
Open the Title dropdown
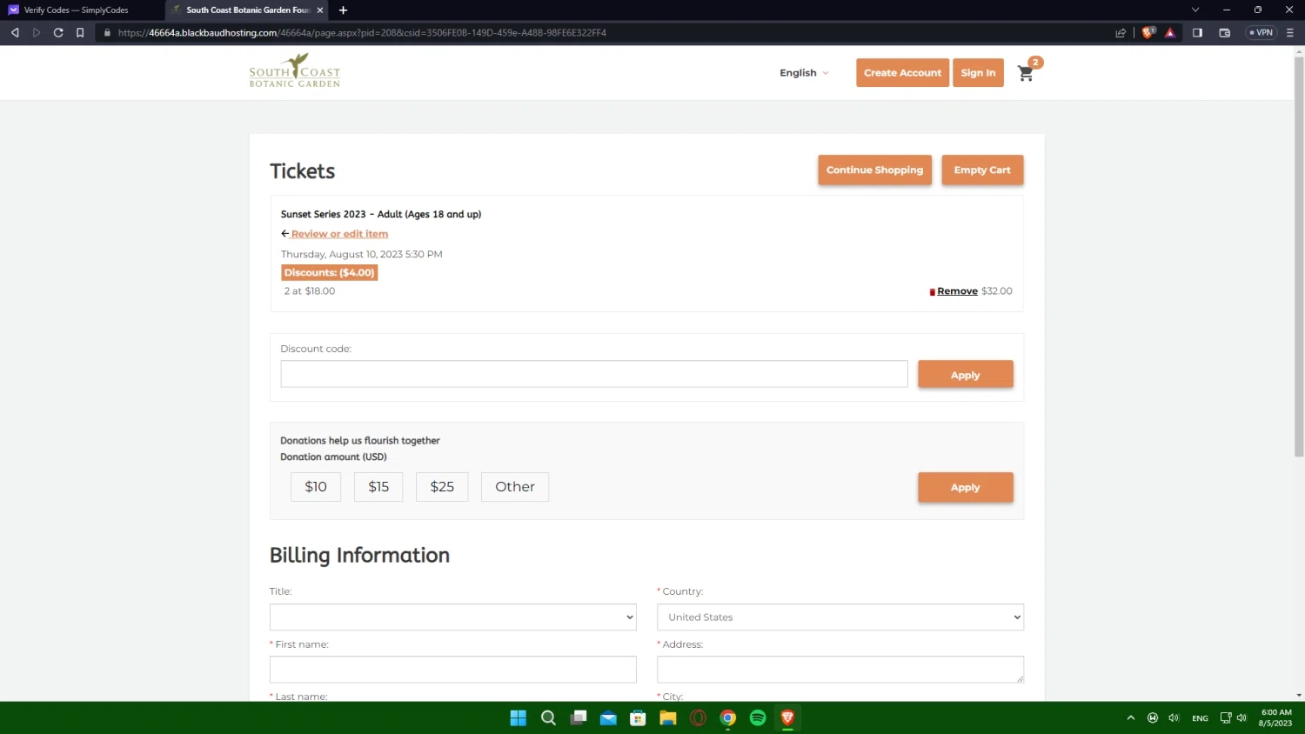click(x=453, y=617)
